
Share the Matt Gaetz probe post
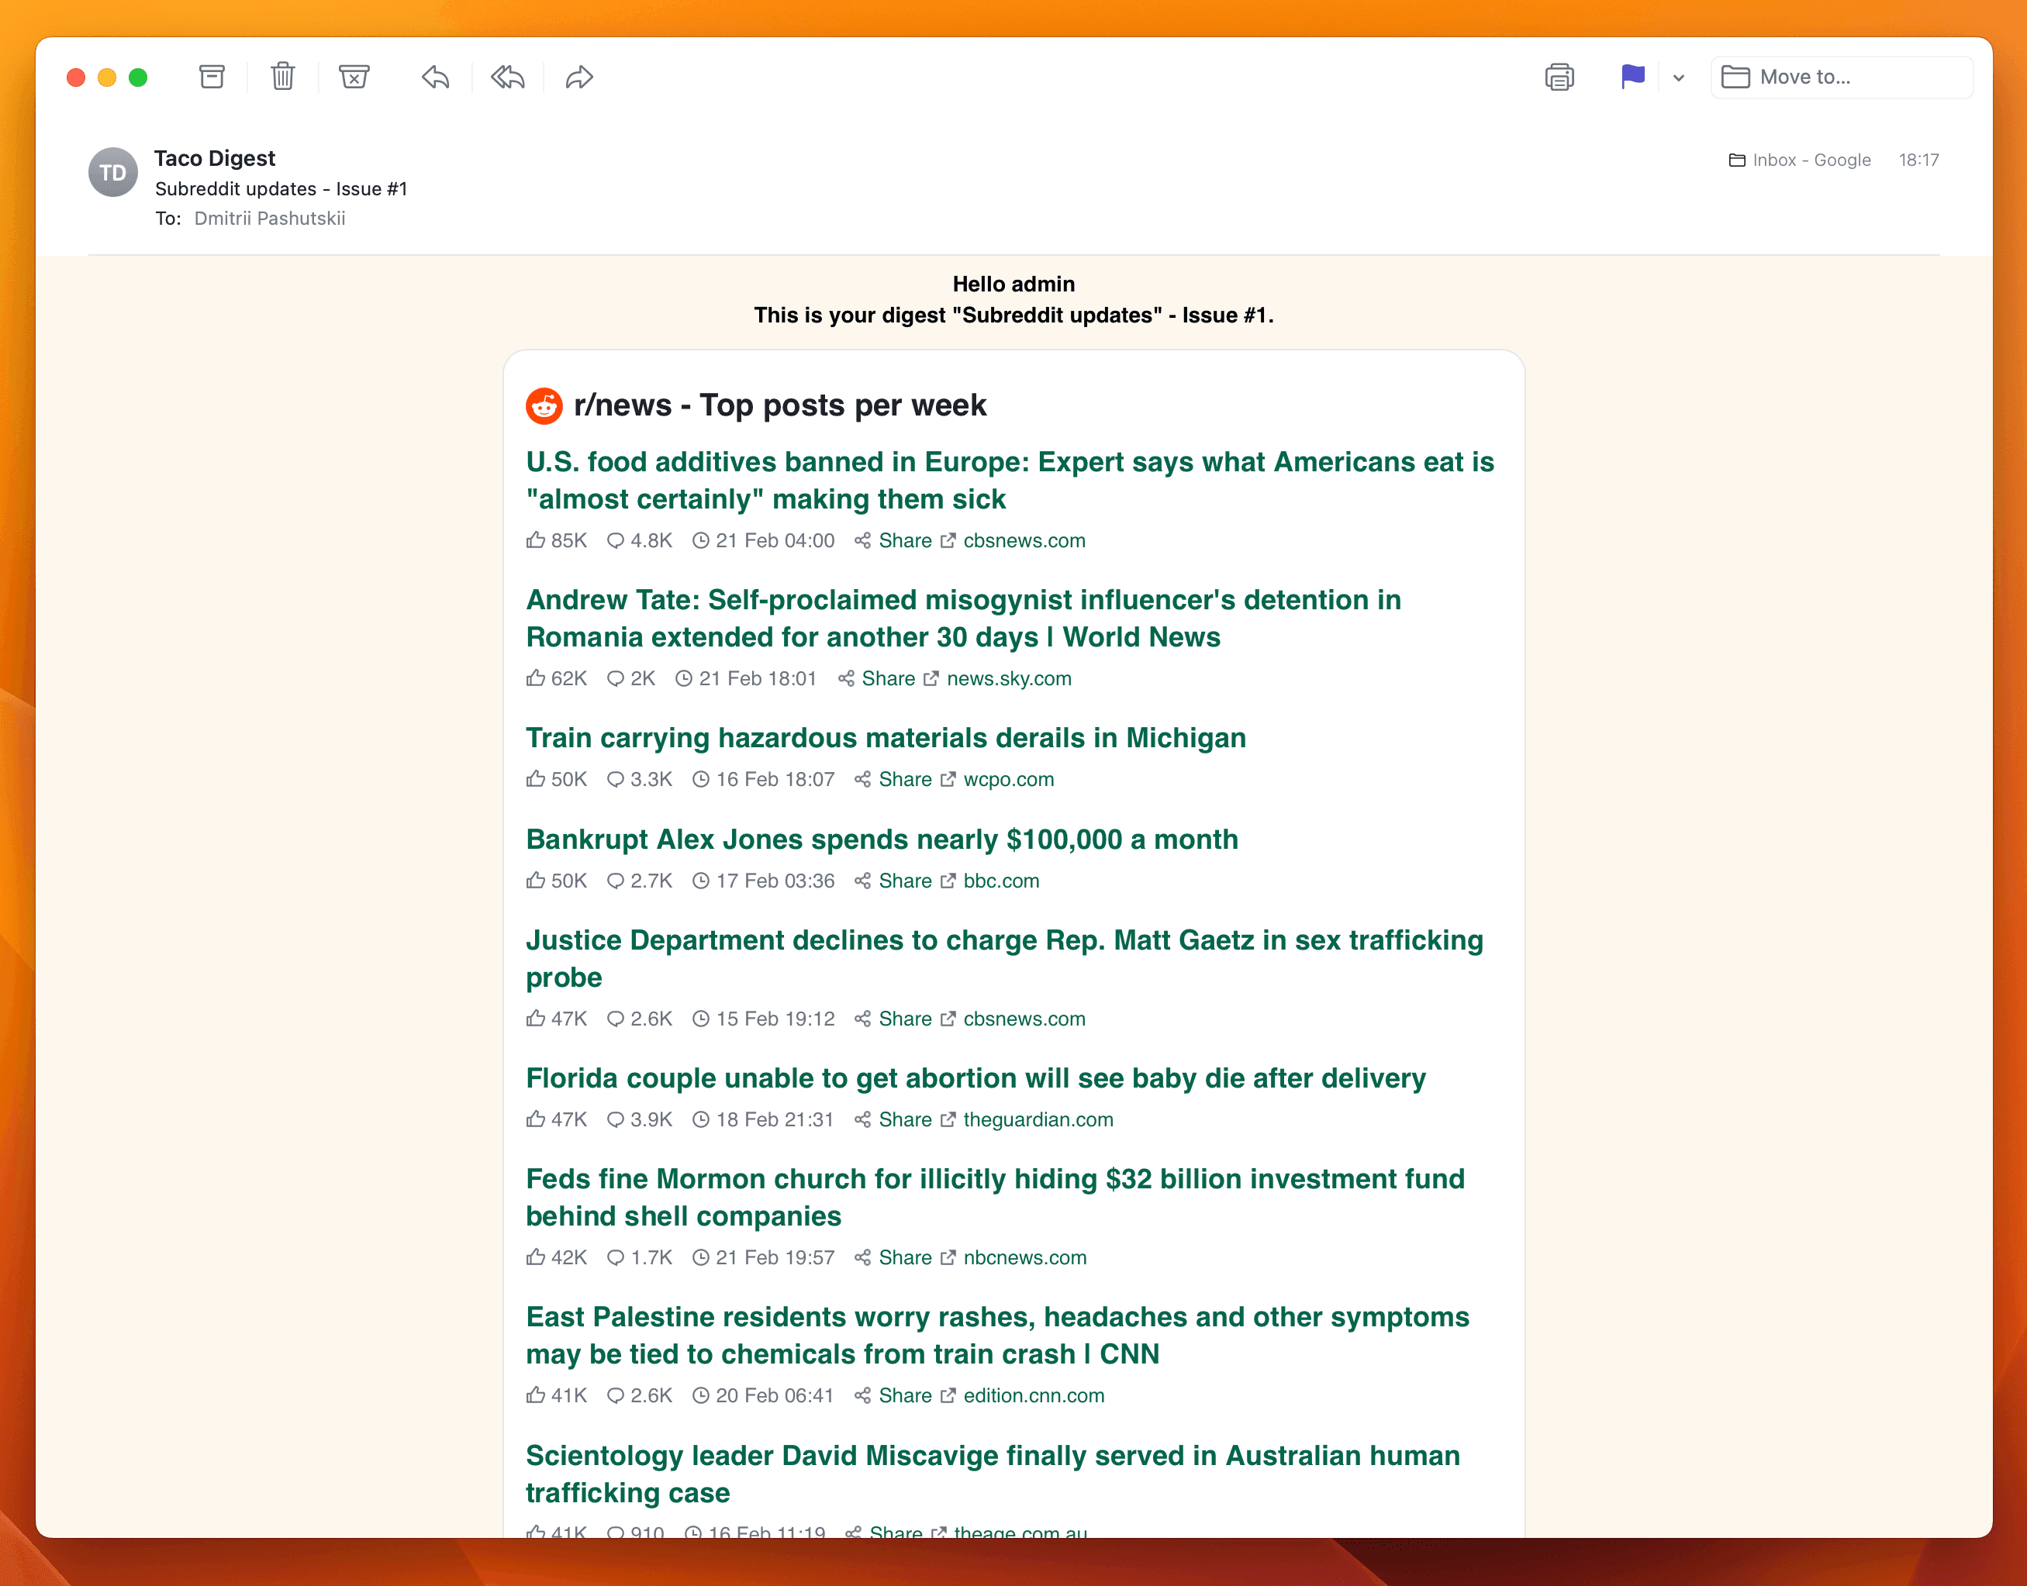click(905, 1019)
